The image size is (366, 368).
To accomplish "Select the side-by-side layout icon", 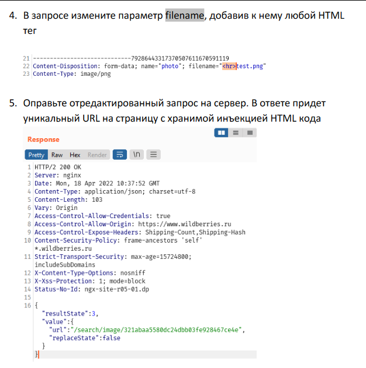I will [221, 133].
